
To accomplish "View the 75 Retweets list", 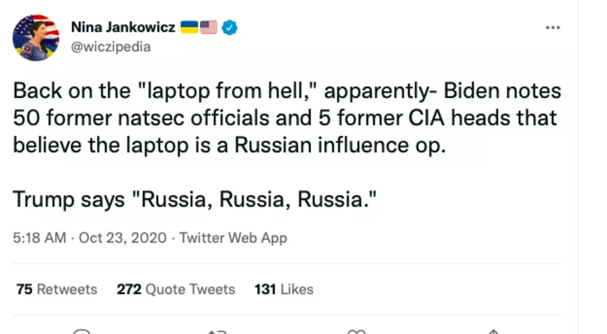I will pos(57,289).
